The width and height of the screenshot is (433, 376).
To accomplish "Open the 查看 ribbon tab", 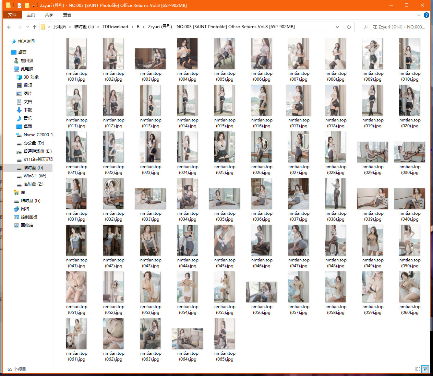I will [x=67, y=15].
